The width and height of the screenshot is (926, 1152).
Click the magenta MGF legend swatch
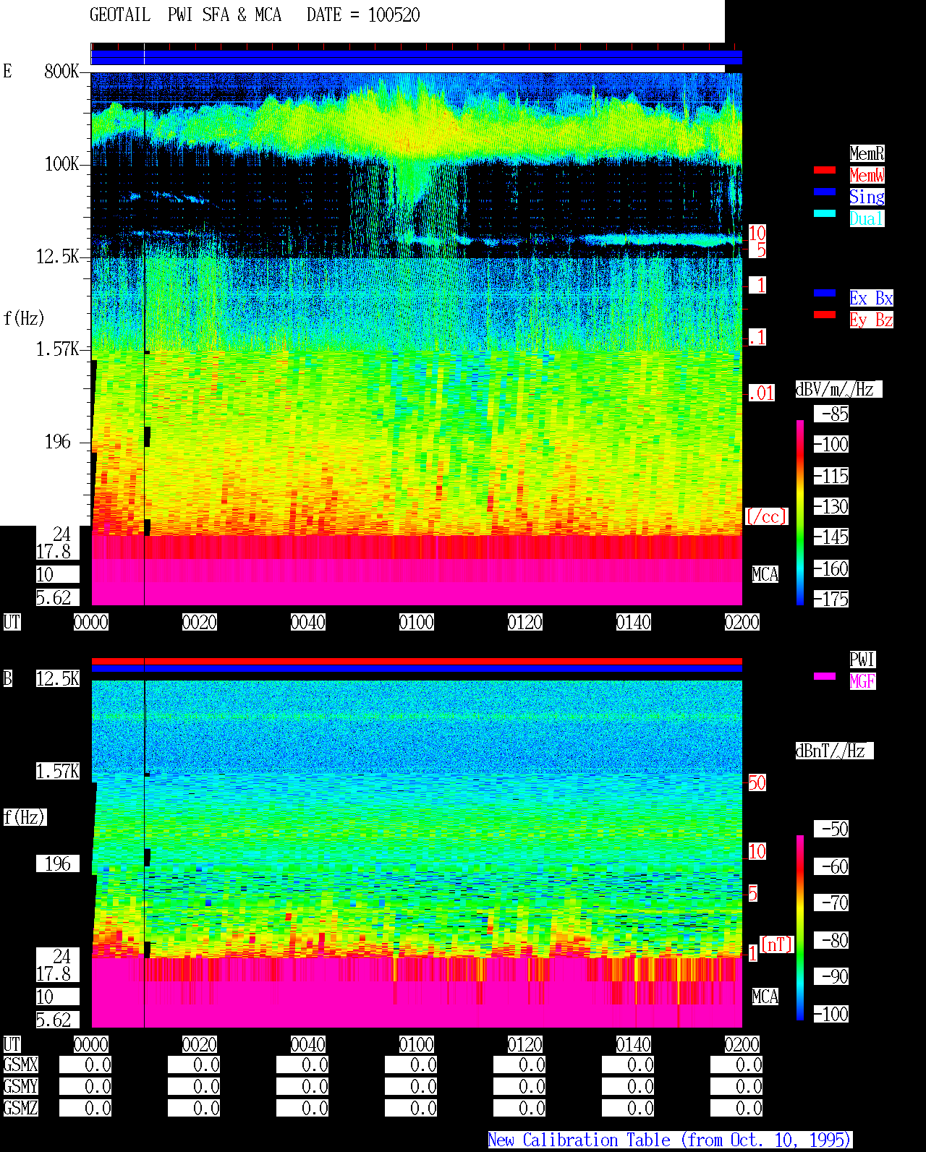(x=825, y=676)
